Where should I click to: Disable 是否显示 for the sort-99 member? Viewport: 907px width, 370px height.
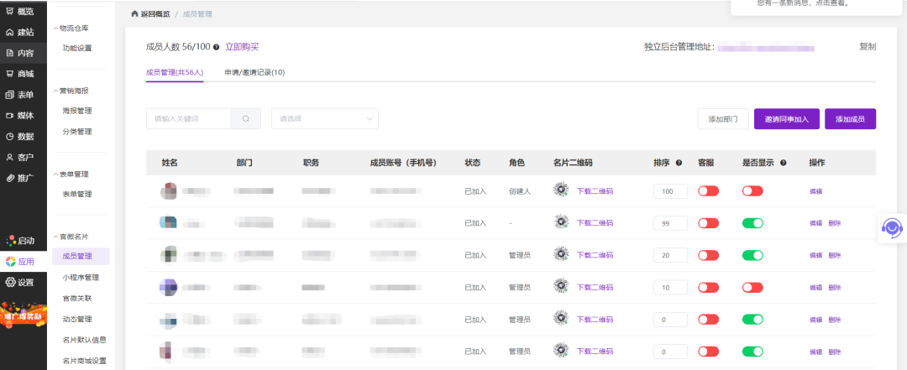[752, 223]
